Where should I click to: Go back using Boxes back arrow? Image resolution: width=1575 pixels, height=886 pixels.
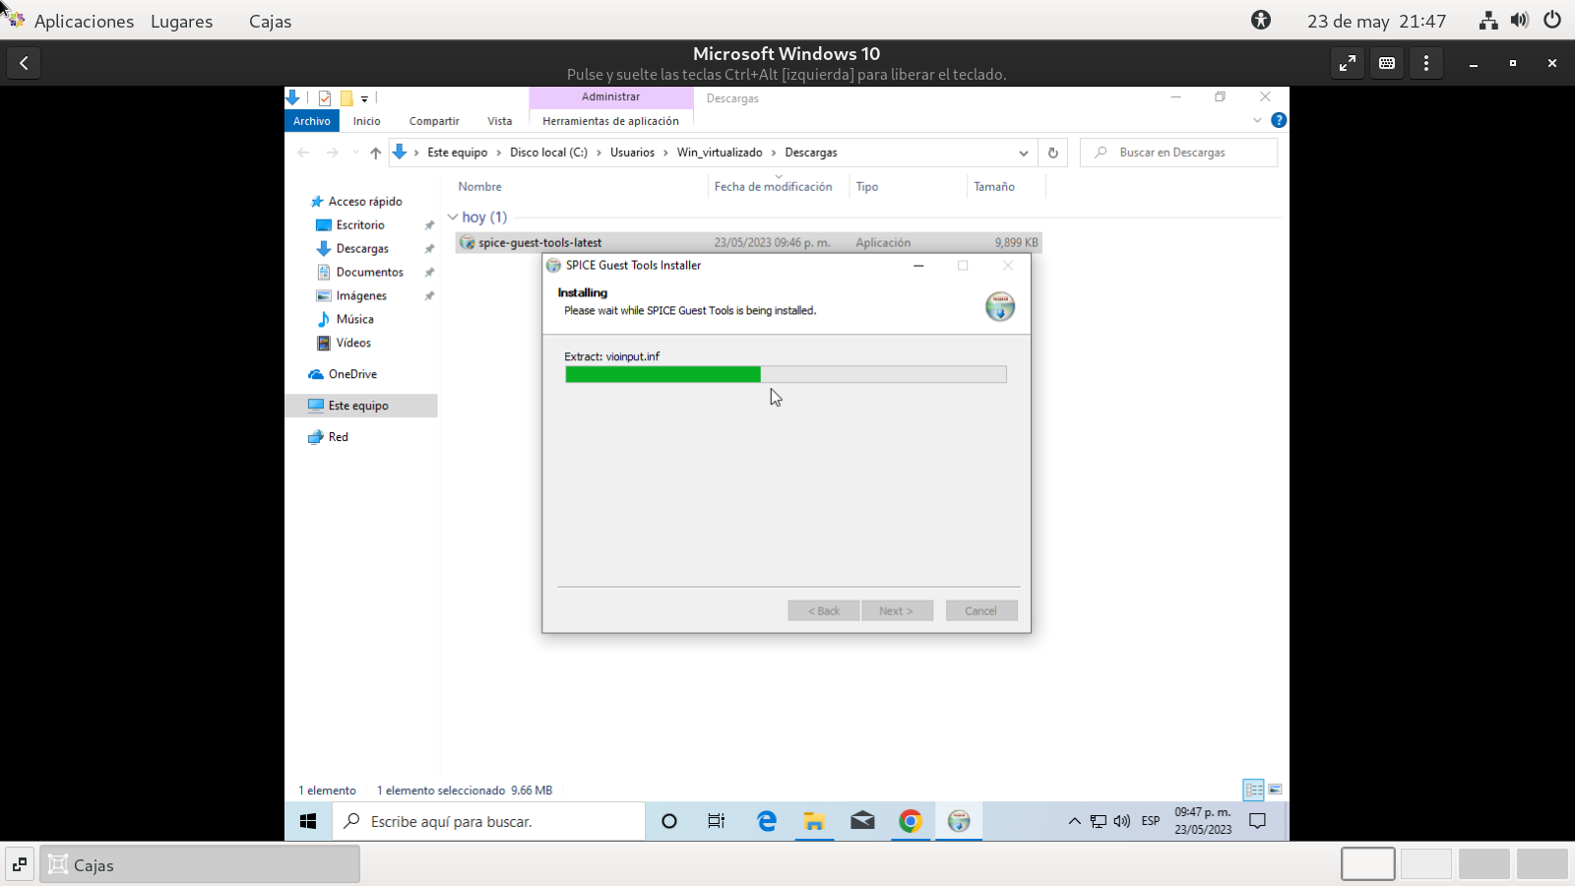[x=24, y=63]
